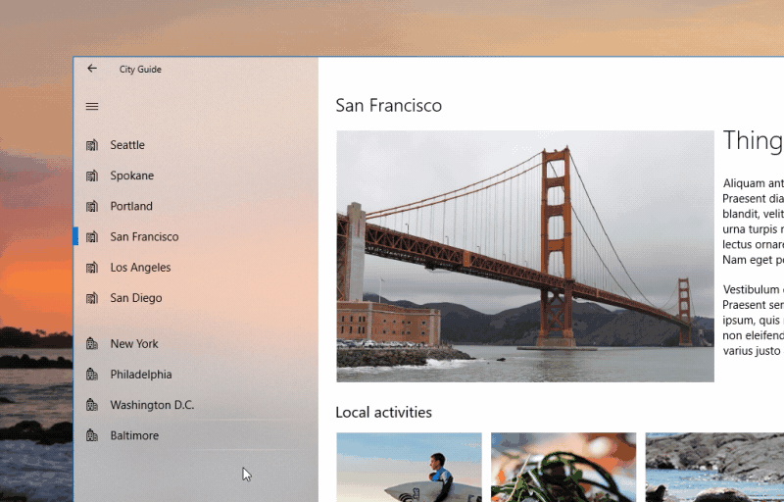Viewport: 784px width, 502px height.
Task: Click the city icon beside Portland
Action: 92,206
